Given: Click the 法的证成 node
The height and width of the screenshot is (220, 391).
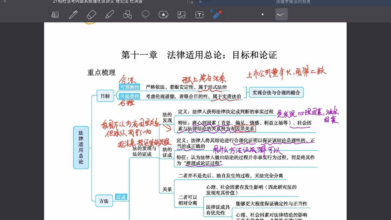Looking at the screenshot, I should pyautogui.click(x=167, y=152).
